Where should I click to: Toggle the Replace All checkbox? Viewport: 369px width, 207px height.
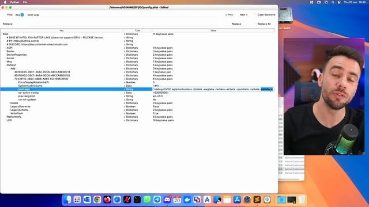point(255,24)
